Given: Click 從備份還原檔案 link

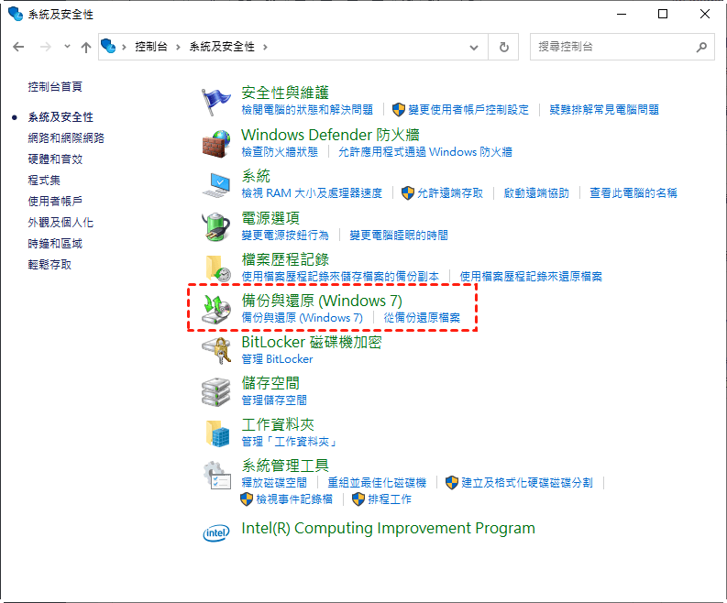Looking at the screenshot, I should click(422, 318).
